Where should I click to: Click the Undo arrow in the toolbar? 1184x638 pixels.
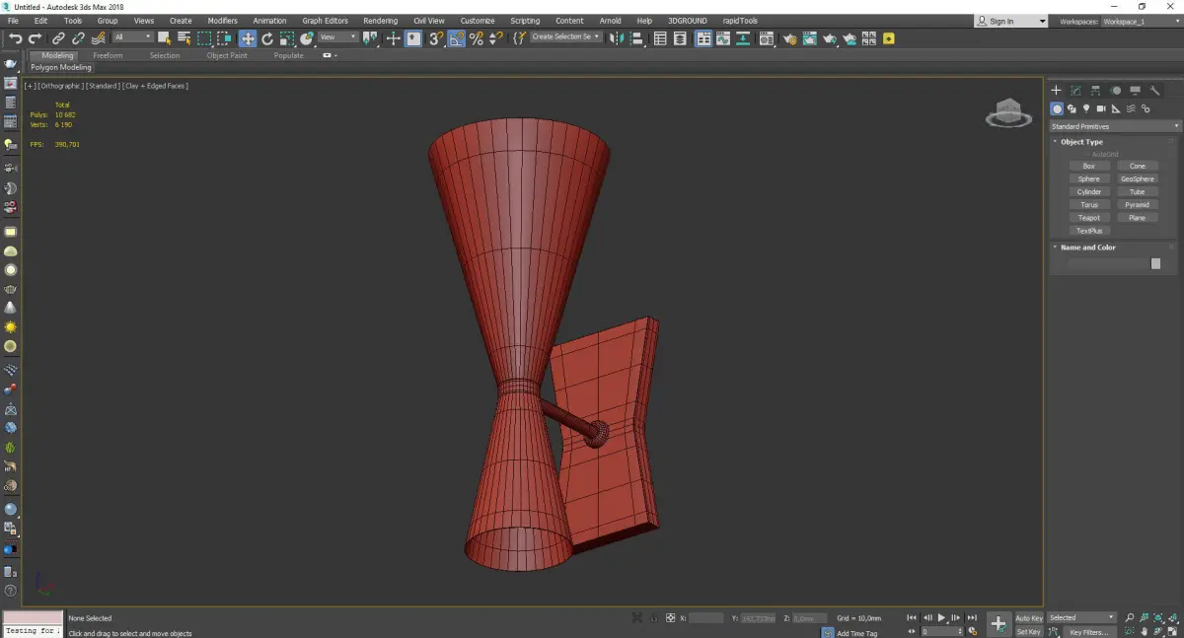15,38
